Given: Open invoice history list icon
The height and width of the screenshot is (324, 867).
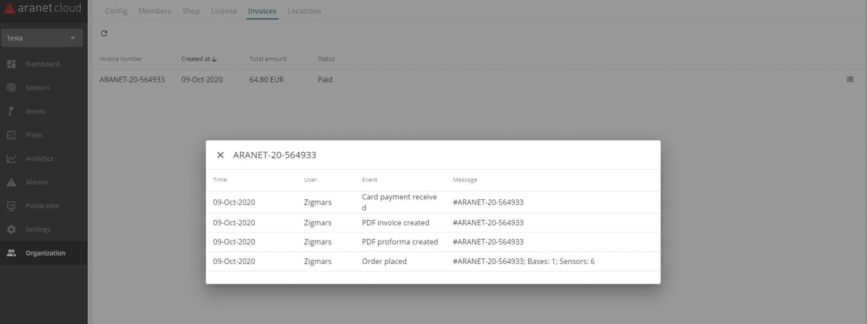Looking at the screenshot, I should [x=850, y=80].
